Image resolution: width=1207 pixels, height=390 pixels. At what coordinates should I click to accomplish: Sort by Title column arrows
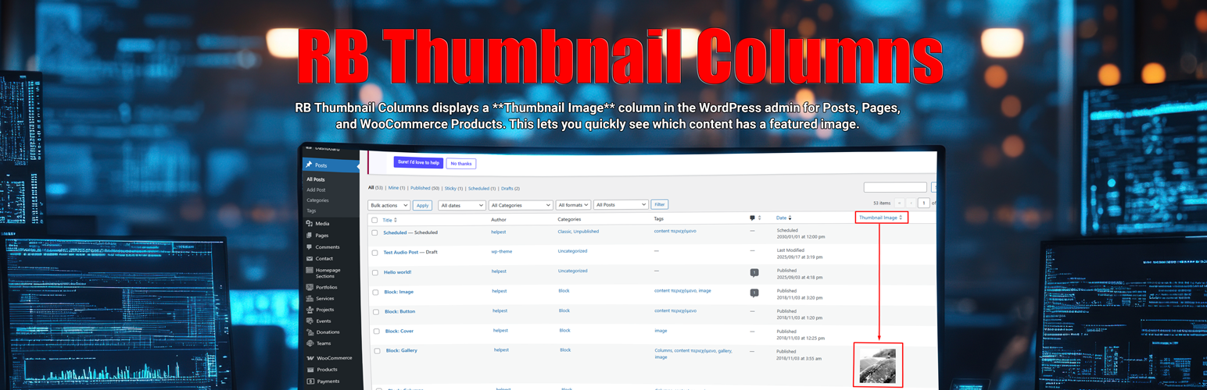395,221
